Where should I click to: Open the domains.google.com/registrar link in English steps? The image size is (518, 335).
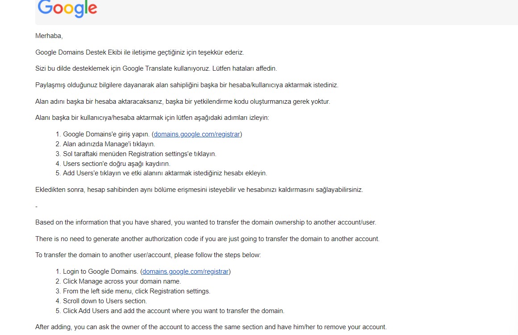click(x=186, y=271)
